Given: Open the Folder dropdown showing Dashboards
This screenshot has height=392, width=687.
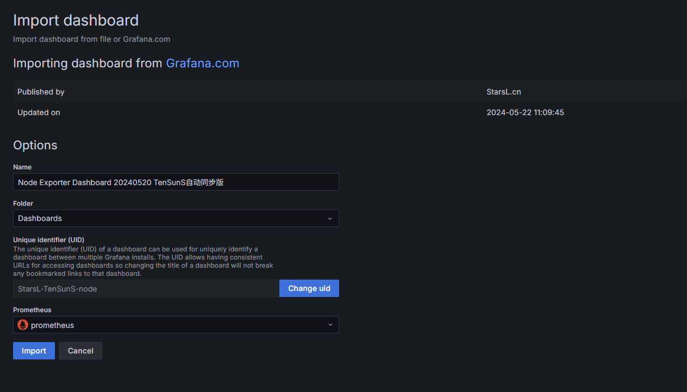Looking at the screenshot, I should point(176,218).
